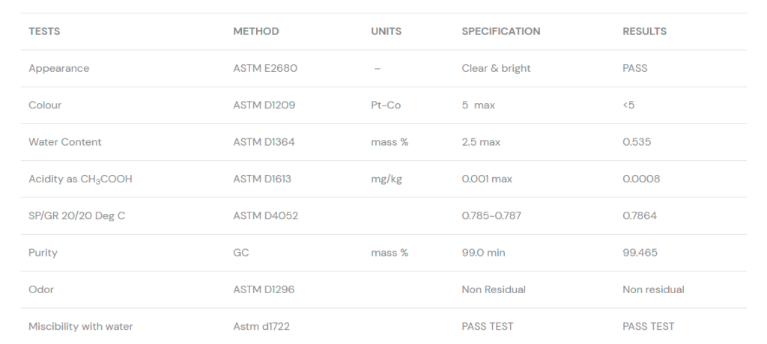Select the RESULTS column header
Viewport: 767px width, 344px height.
pos(644,31)
